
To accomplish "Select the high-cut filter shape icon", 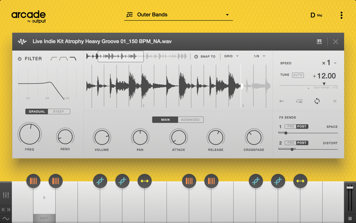I will (73, 58).
